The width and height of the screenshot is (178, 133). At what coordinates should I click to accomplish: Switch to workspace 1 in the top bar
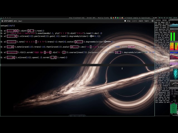[1, 18]
